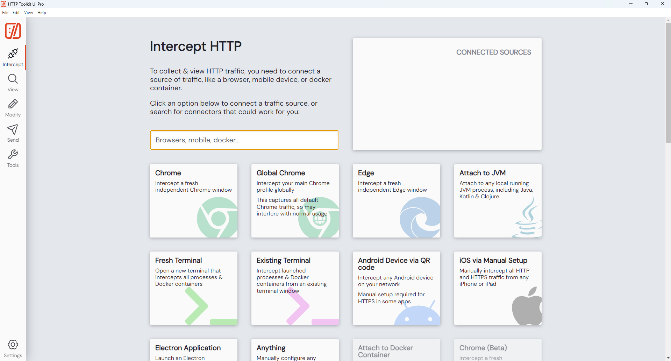Click the HTTP Toolkit title bar app icon

(x=3, y=4)
